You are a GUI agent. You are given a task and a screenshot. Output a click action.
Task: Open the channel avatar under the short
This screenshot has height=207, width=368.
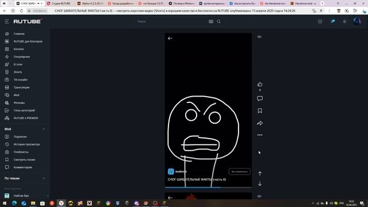coord(171,171)
